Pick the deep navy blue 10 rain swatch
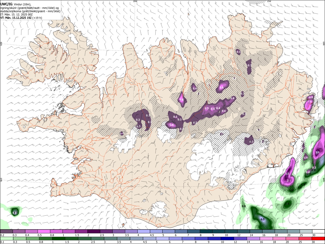Screen dimensions: 325x244 (227, 238)
